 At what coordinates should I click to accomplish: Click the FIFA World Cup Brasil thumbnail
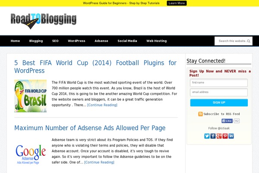click(x=30, y=96)
